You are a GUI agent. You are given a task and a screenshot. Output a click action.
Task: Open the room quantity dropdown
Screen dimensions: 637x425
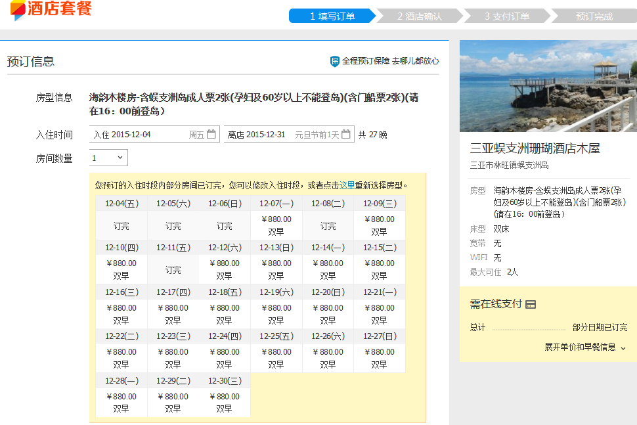(x=108, y=158)
